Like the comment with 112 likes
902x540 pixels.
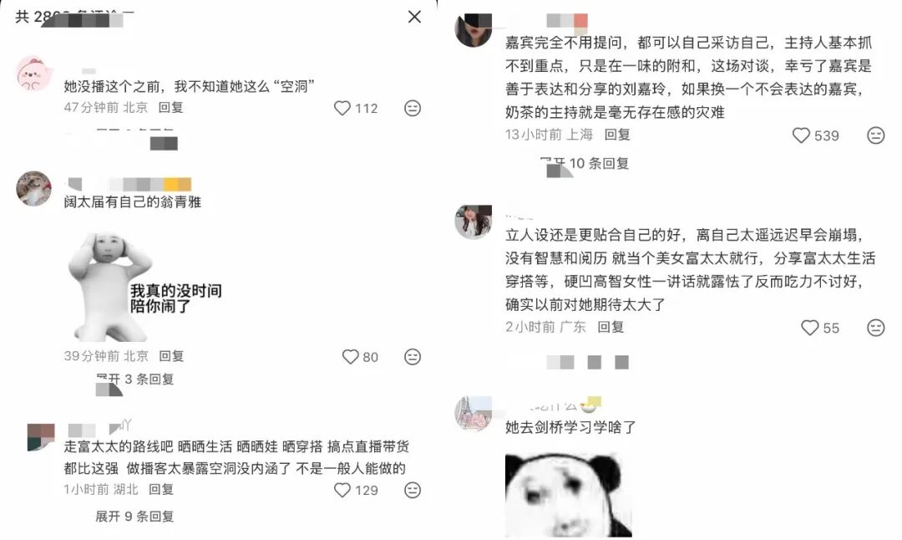342,108
